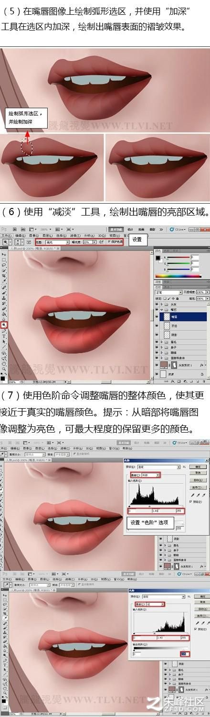The height and width of the screenshot is (717, 210).
Task: Pick the white point eyedropper in RGB Levels dialog
Action: [203, 495]
